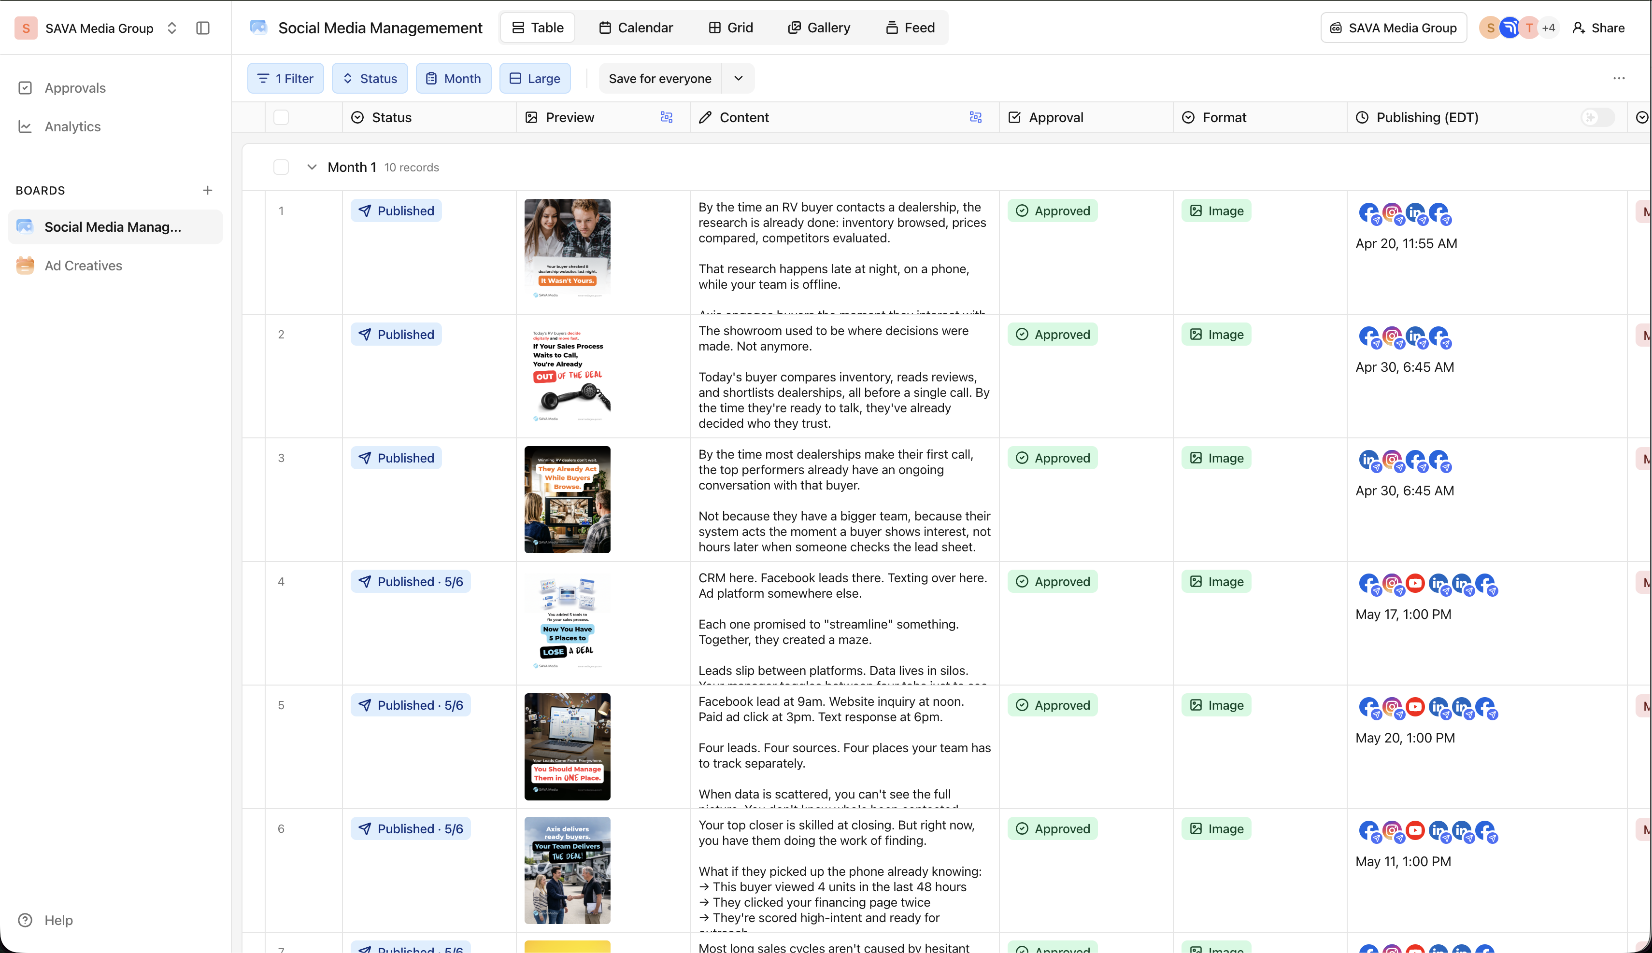The height and width of the screenshot is (953, 1652).
Task: Open the row 3 preview thumbnail
Action: [567, 499]
